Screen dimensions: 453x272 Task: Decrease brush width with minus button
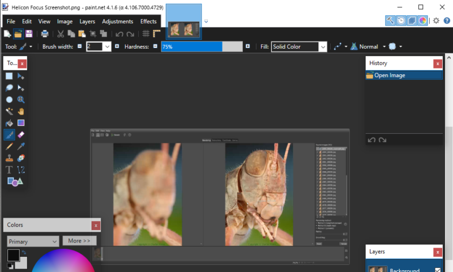(80, 46)
